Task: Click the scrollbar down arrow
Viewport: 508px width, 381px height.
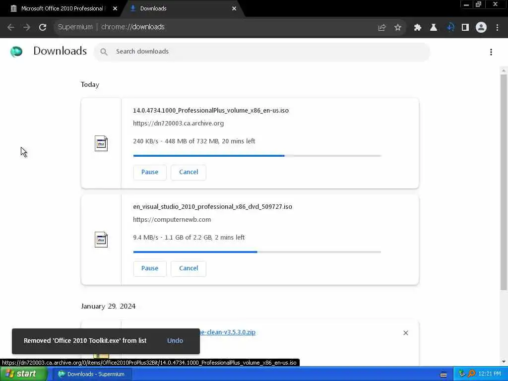Action: [504, 362]
